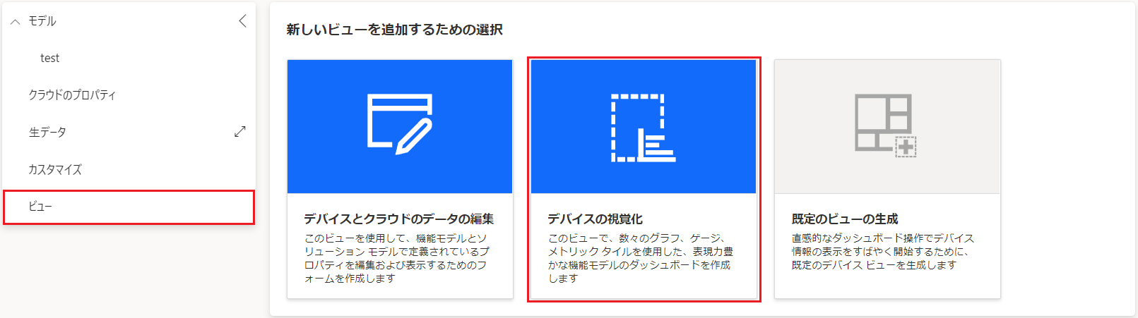Viewport: 1138px width, 318px height.
Task: Click description of 既定のビューの生成 card
Action: coord(883,252)
